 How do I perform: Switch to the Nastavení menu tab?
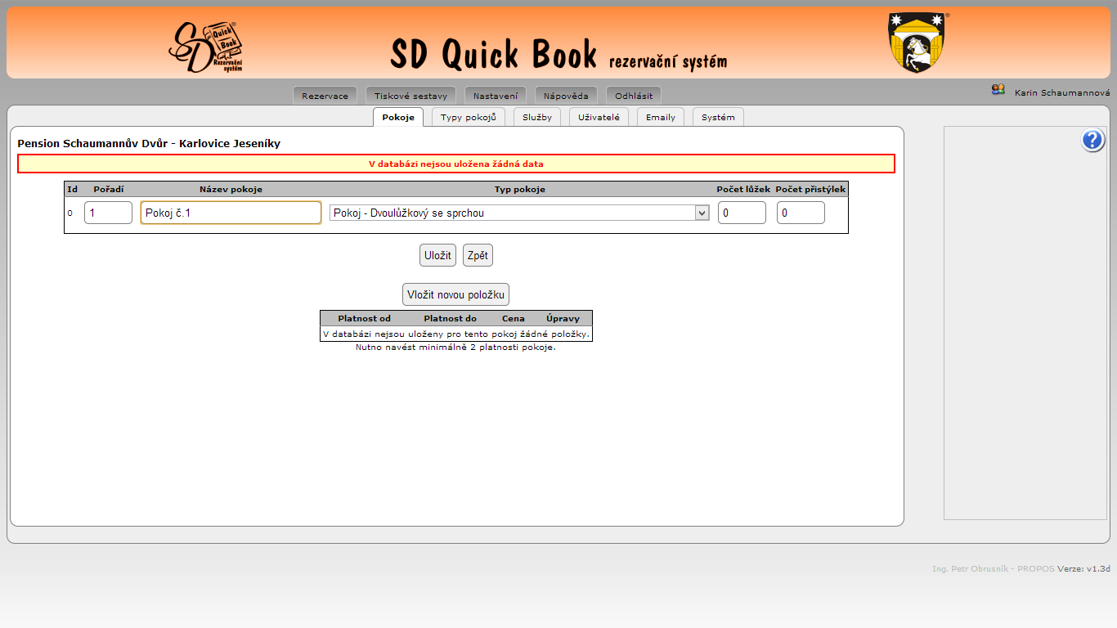495,96
